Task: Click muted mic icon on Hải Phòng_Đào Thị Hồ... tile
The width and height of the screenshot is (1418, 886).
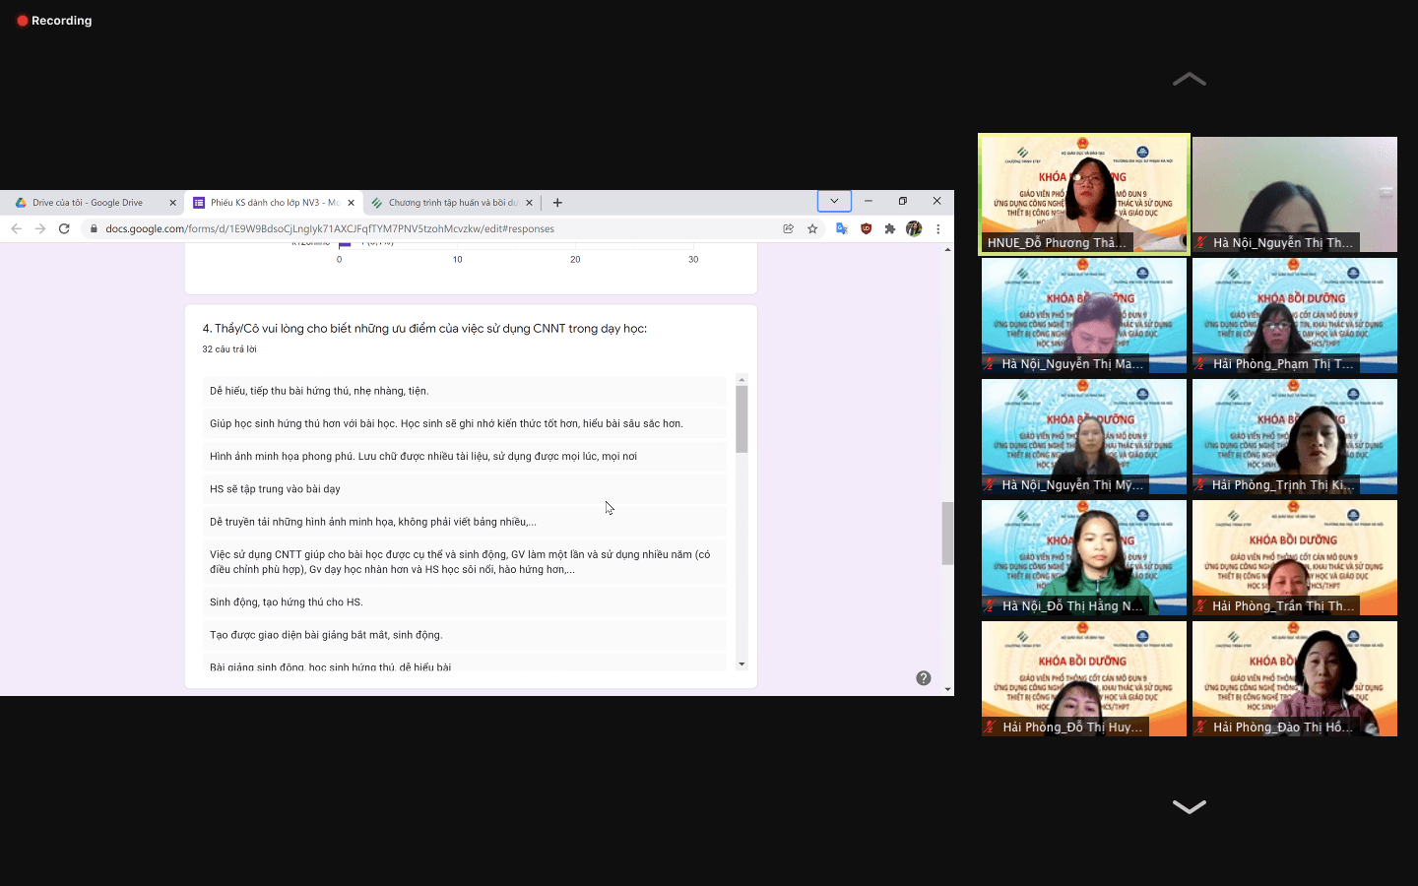Action: point(1200,728)
